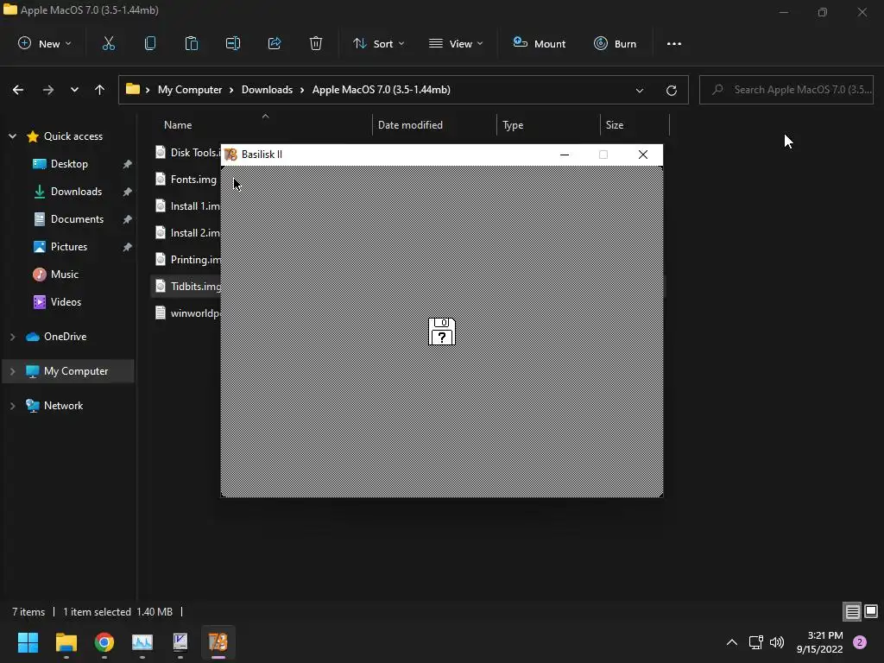
Task: Click Basilisk II taskbar icon
Action: tap(218, 642)
